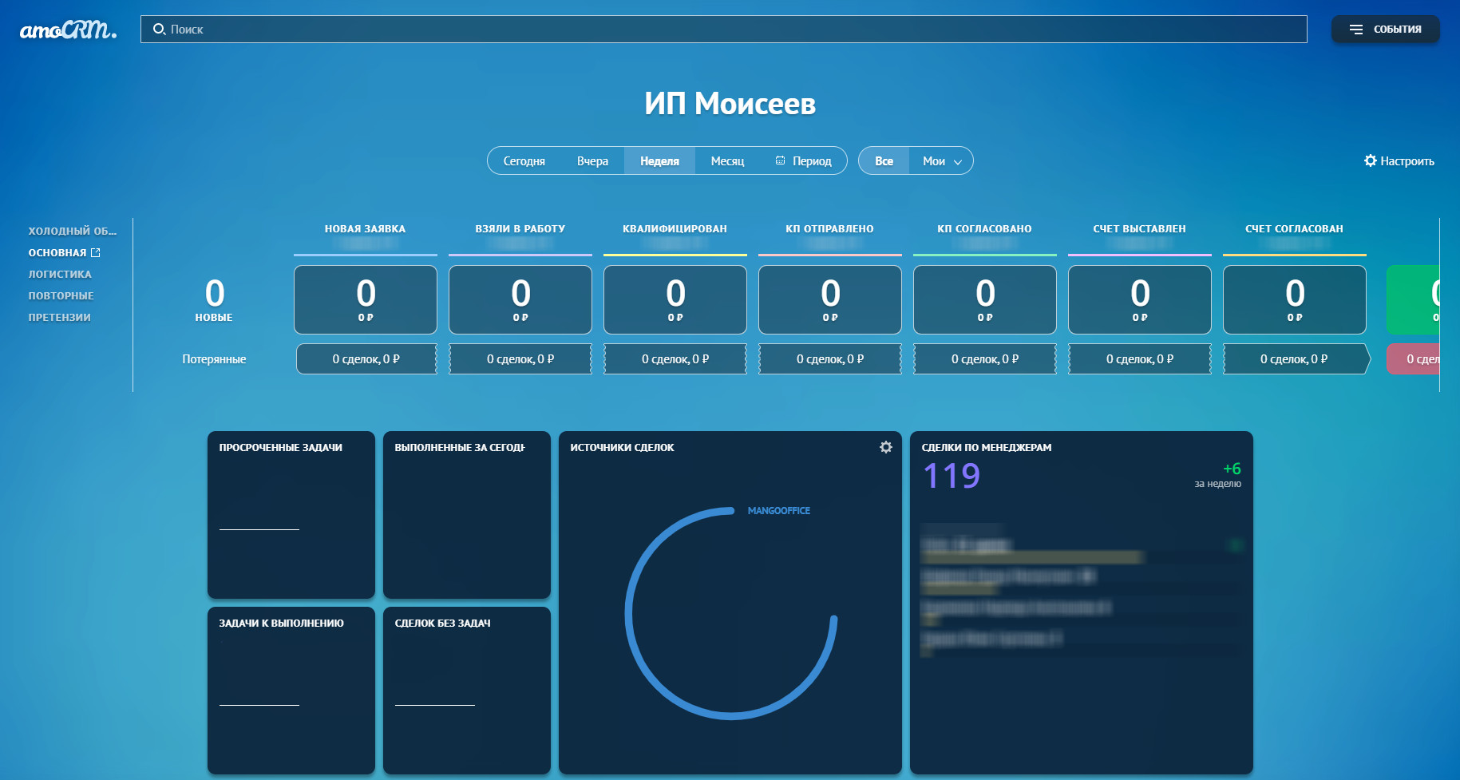Select the Логистика pipeline
Viewport: 1460px width, 780px height.
[60, 274]
